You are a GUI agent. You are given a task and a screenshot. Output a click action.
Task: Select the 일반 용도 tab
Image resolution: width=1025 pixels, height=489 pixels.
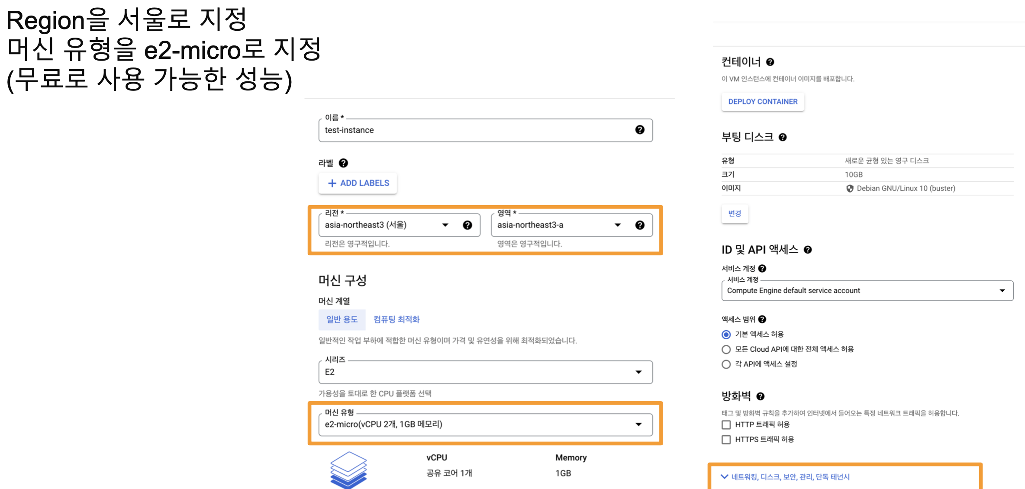342,319
